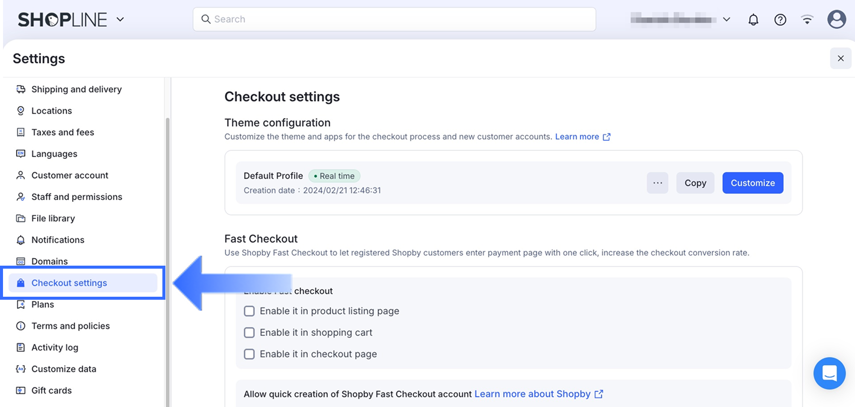Expand the SHOPLINE logo dropdown arrow
855x407 pixels.
pyautogui.click(x=120, y=20)
